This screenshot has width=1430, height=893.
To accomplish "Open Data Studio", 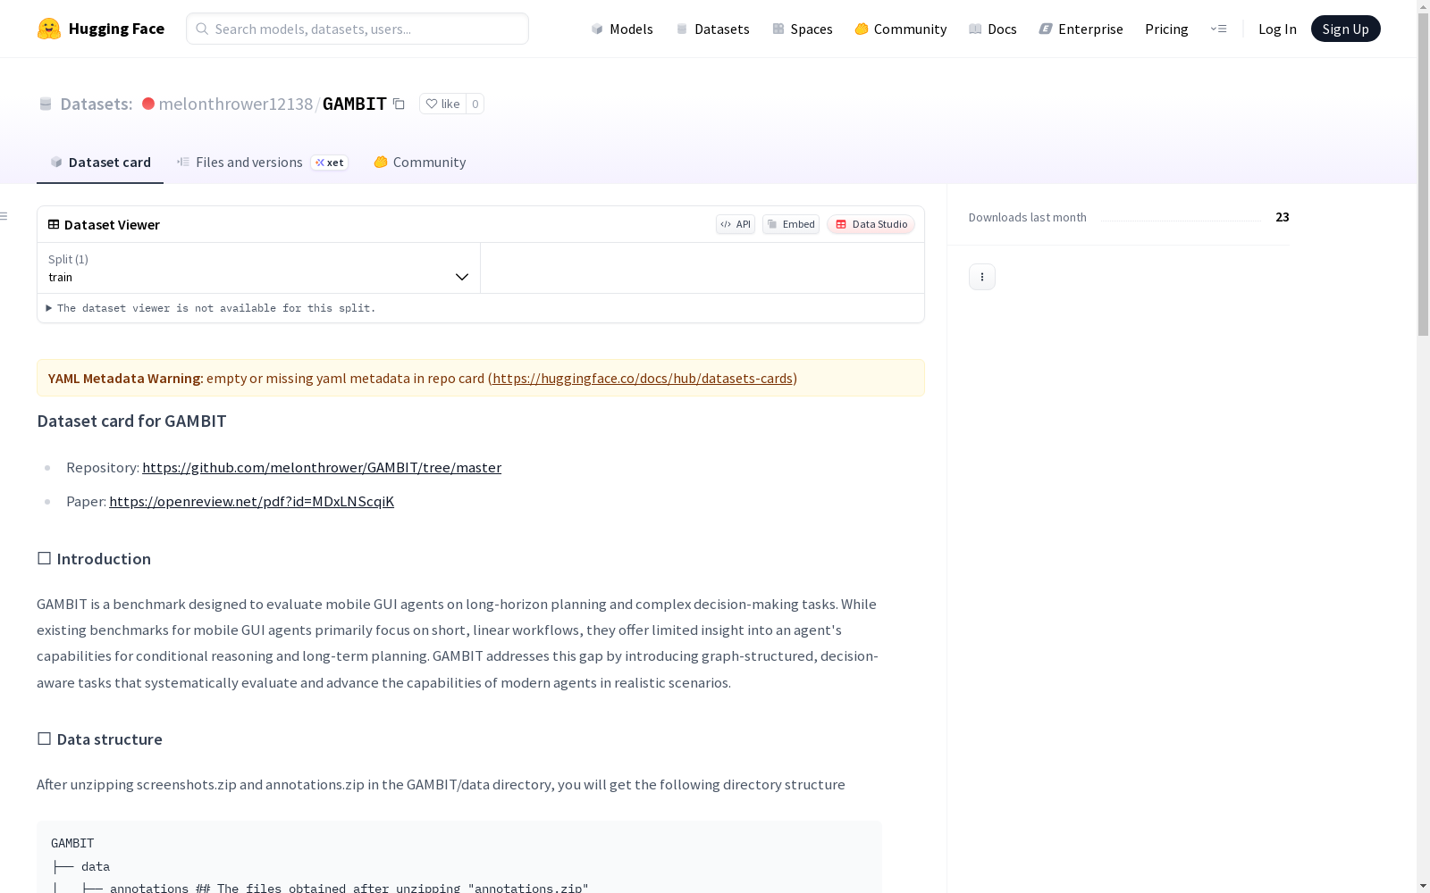I will (871, 224).
